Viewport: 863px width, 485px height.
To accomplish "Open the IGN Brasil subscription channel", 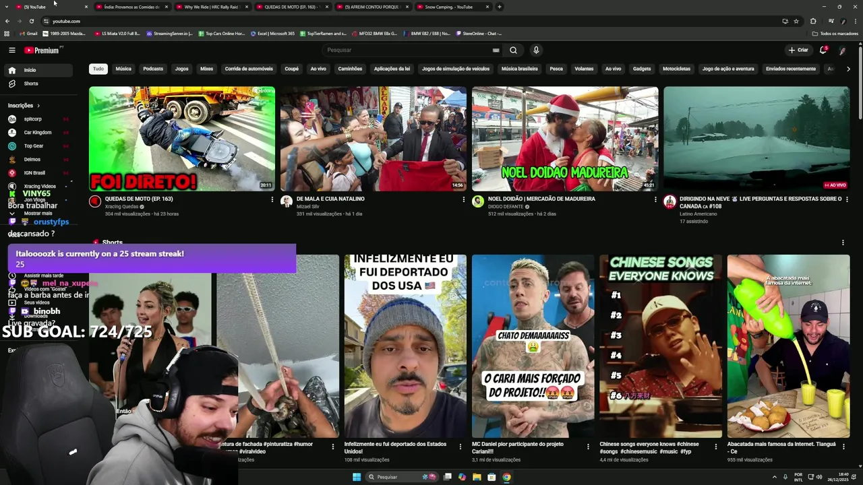I will click(39, 173).
